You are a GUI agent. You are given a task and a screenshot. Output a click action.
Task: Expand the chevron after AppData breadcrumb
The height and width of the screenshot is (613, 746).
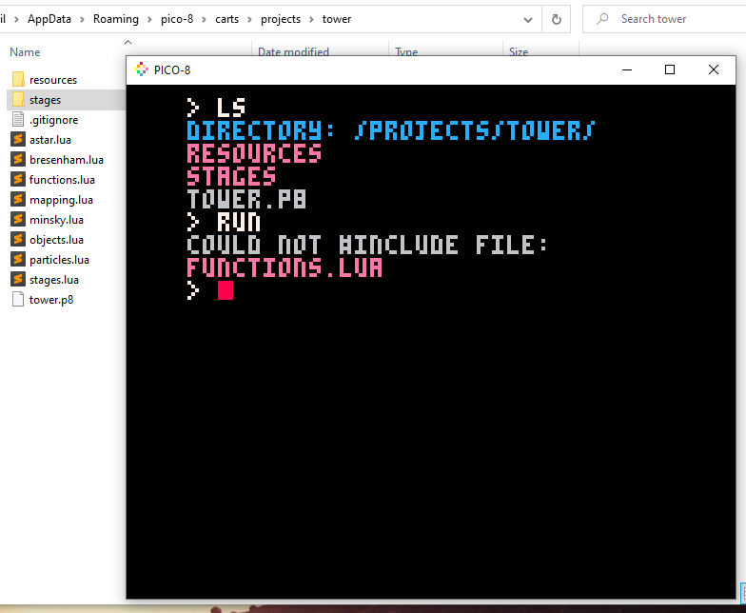[82, 19]
